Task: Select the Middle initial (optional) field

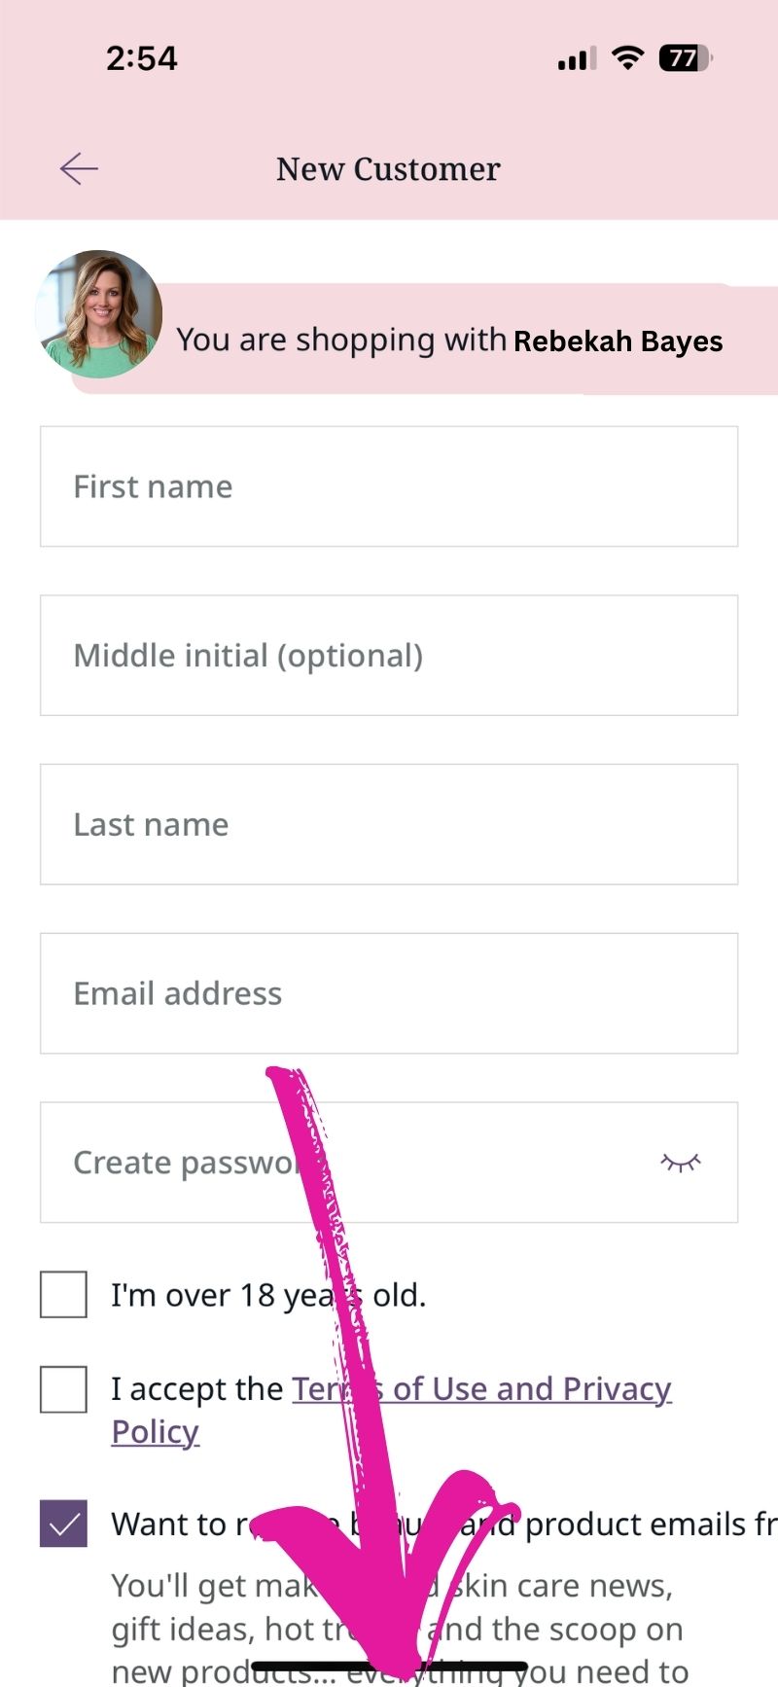Action: coord(389,656)
